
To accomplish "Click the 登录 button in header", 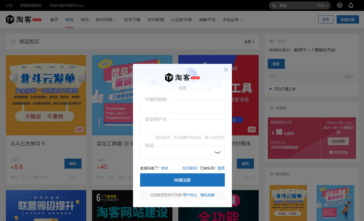I will point(326,19).
